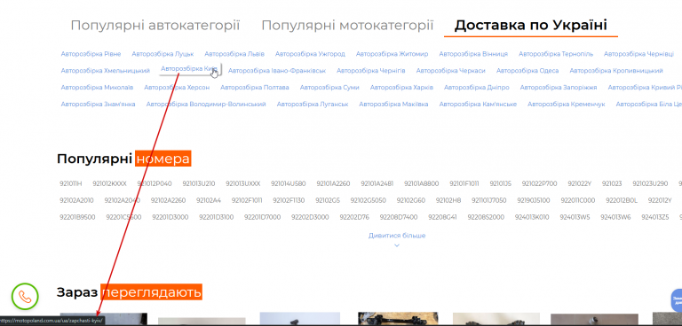Open part number 92101F1011
682x326 pixels.
click(464, 183)
